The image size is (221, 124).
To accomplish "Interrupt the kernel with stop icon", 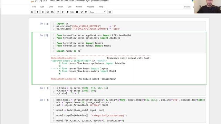I will pos(77,12).
